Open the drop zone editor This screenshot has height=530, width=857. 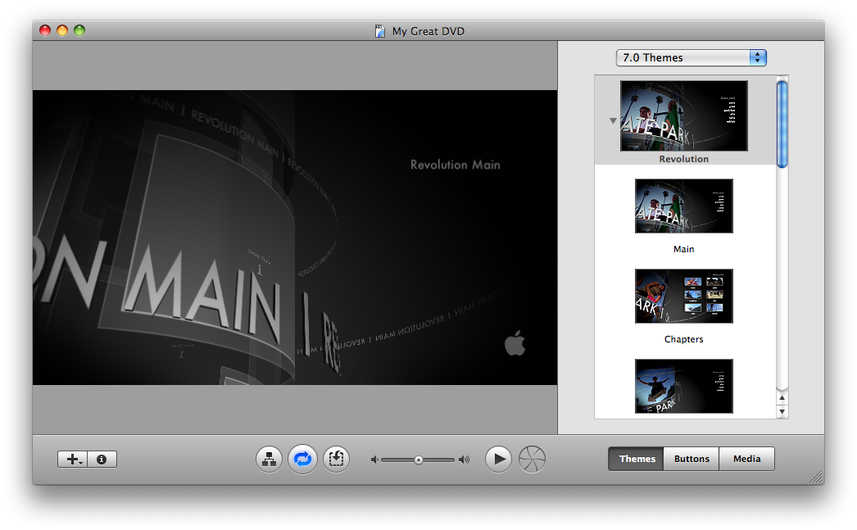[x=336, y=460]
